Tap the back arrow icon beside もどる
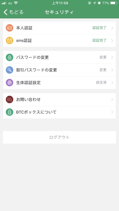Screen dimensions: 119x211 pos(5,12)
